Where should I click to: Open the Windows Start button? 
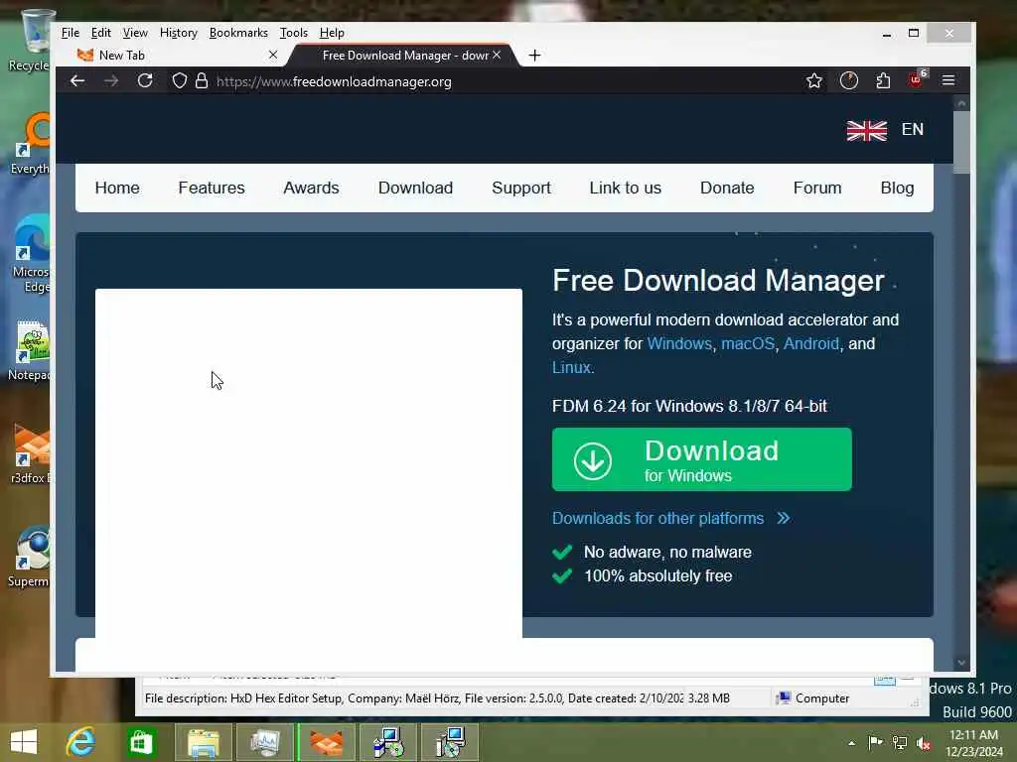coord(24,742)
